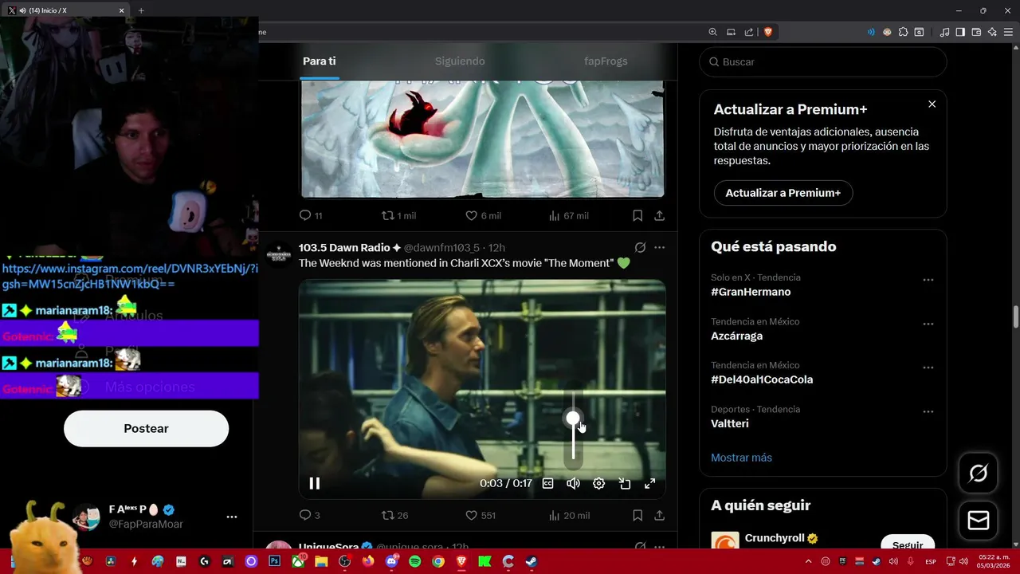Open video settings gear

click(x=599, y=483)
